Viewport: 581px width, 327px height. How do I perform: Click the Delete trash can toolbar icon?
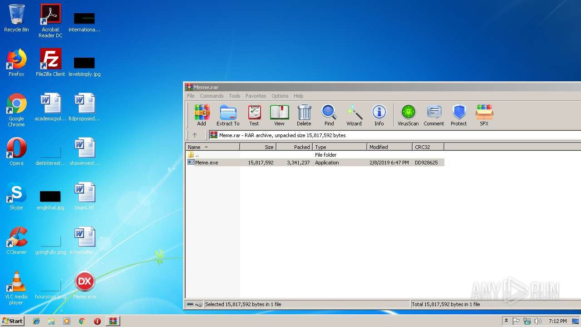click(x=304, y=115)
